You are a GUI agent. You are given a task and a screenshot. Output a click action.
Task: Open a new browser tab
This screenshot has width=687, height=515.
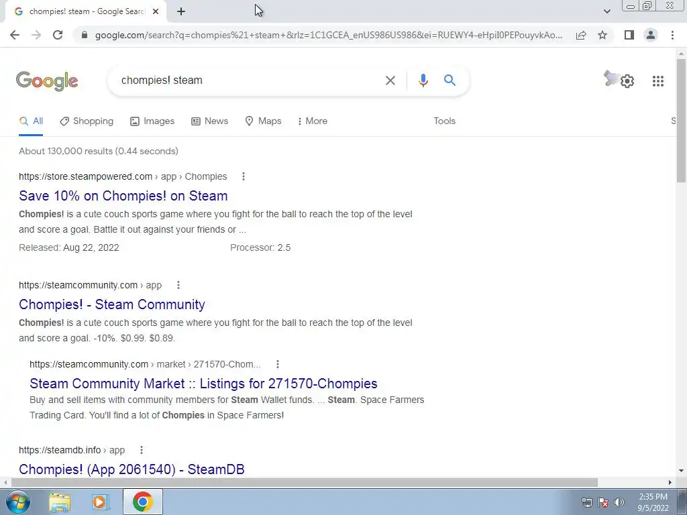click(181, 12)
